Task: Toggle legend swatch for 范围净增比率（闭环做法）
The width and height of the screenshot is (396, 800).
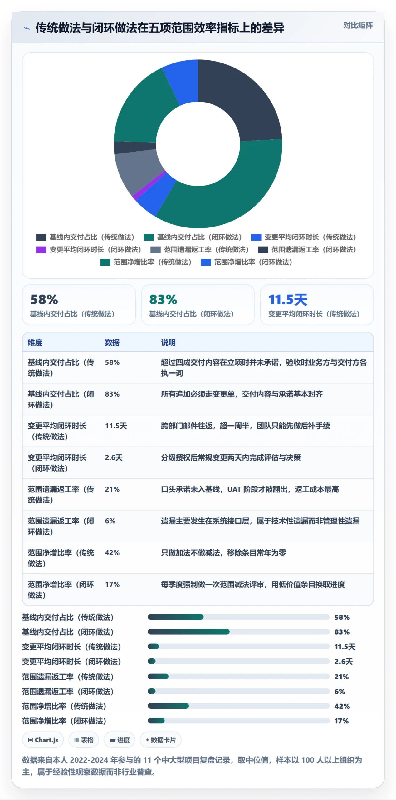Action: [x=206, y=262]
